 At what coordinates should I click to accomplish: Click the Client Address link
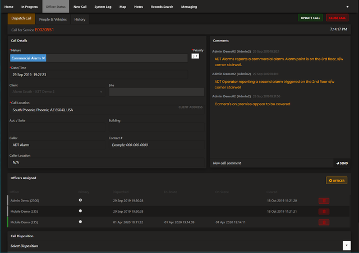pos(190,106)
